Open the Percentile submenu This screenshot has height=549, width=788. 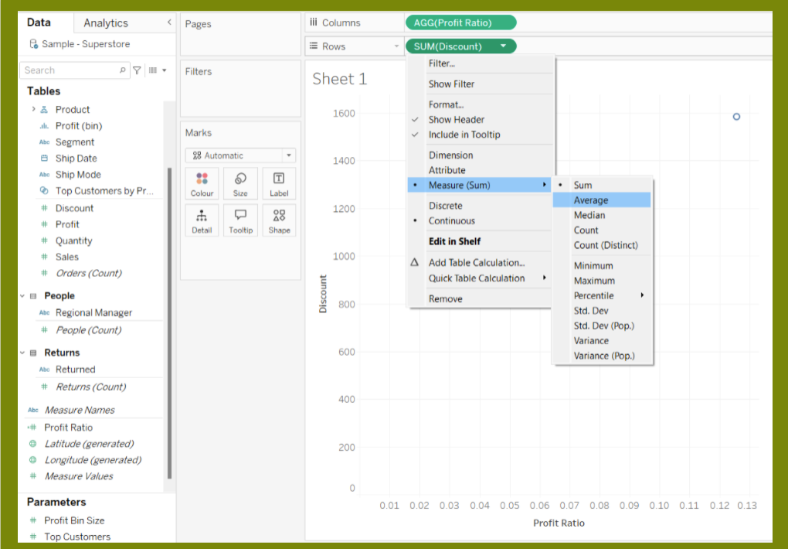[602, 295]
